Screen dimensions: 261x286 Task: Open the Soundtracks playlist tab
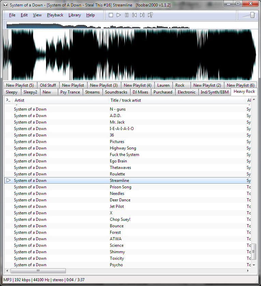pyautogui.click(x=116, y=92)
